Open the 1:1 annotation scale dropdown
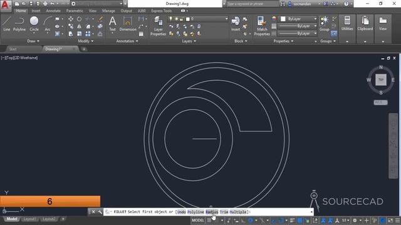Viewport: 401px width, 225px height. click(346, 221)
